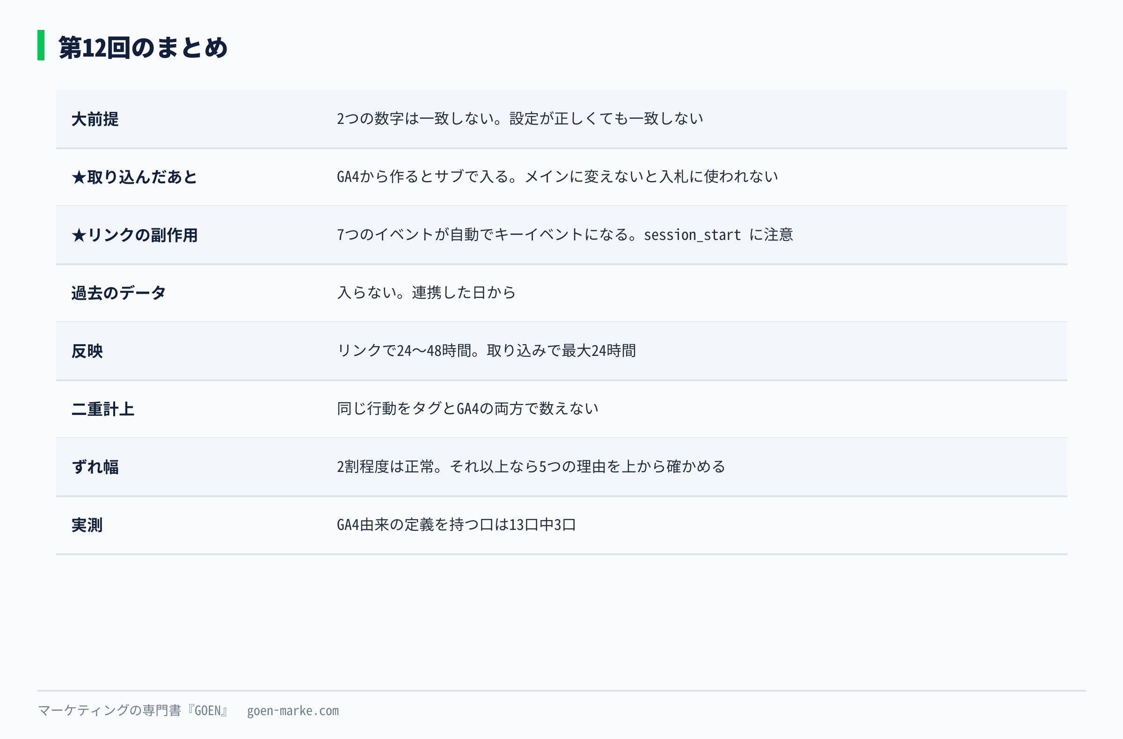Click footer text マーケティングの専門書『GOEN』
This screenshot has height=739, width=1123.
tap(134, 710)
